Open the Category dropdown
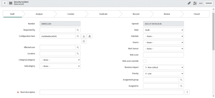The width and height of the screenshot is (215, 98). [60, 60]
